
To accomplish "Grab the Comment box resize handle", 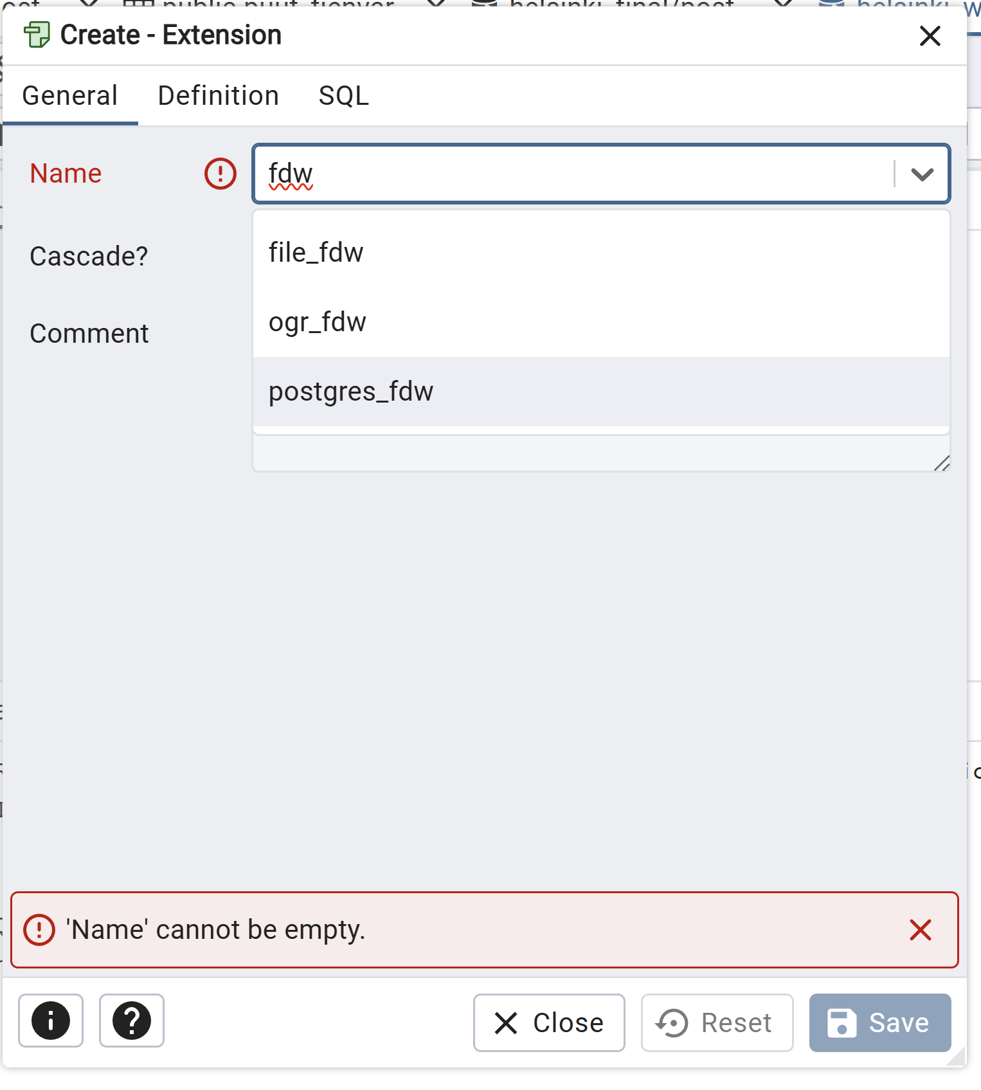I will pyautogui.click(x=942, y=463).
